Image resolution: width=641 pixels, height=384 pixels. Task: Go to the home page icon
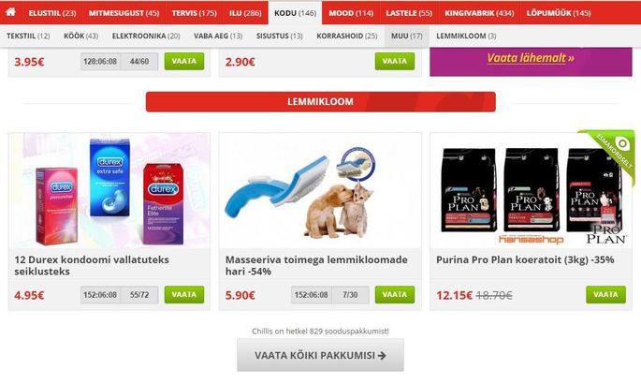[x=11, y=12]
